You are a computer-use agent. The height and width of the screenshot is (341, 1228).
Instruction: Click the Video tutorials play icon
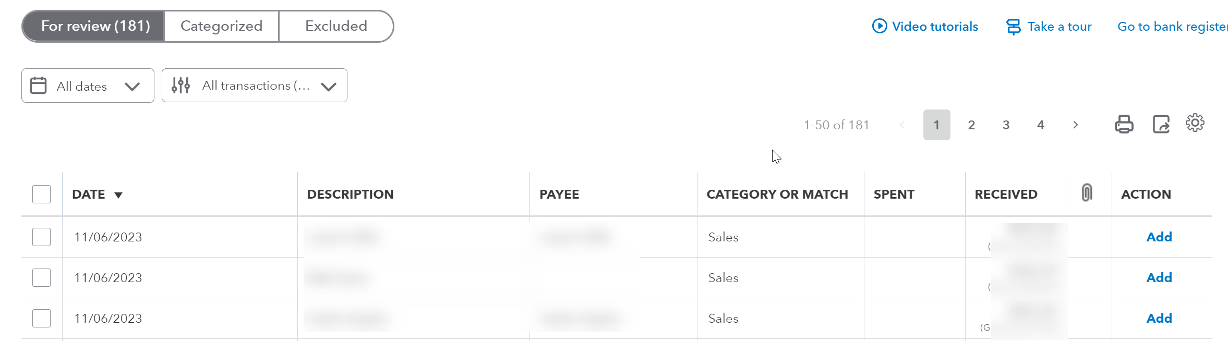(x=879, y=26)
